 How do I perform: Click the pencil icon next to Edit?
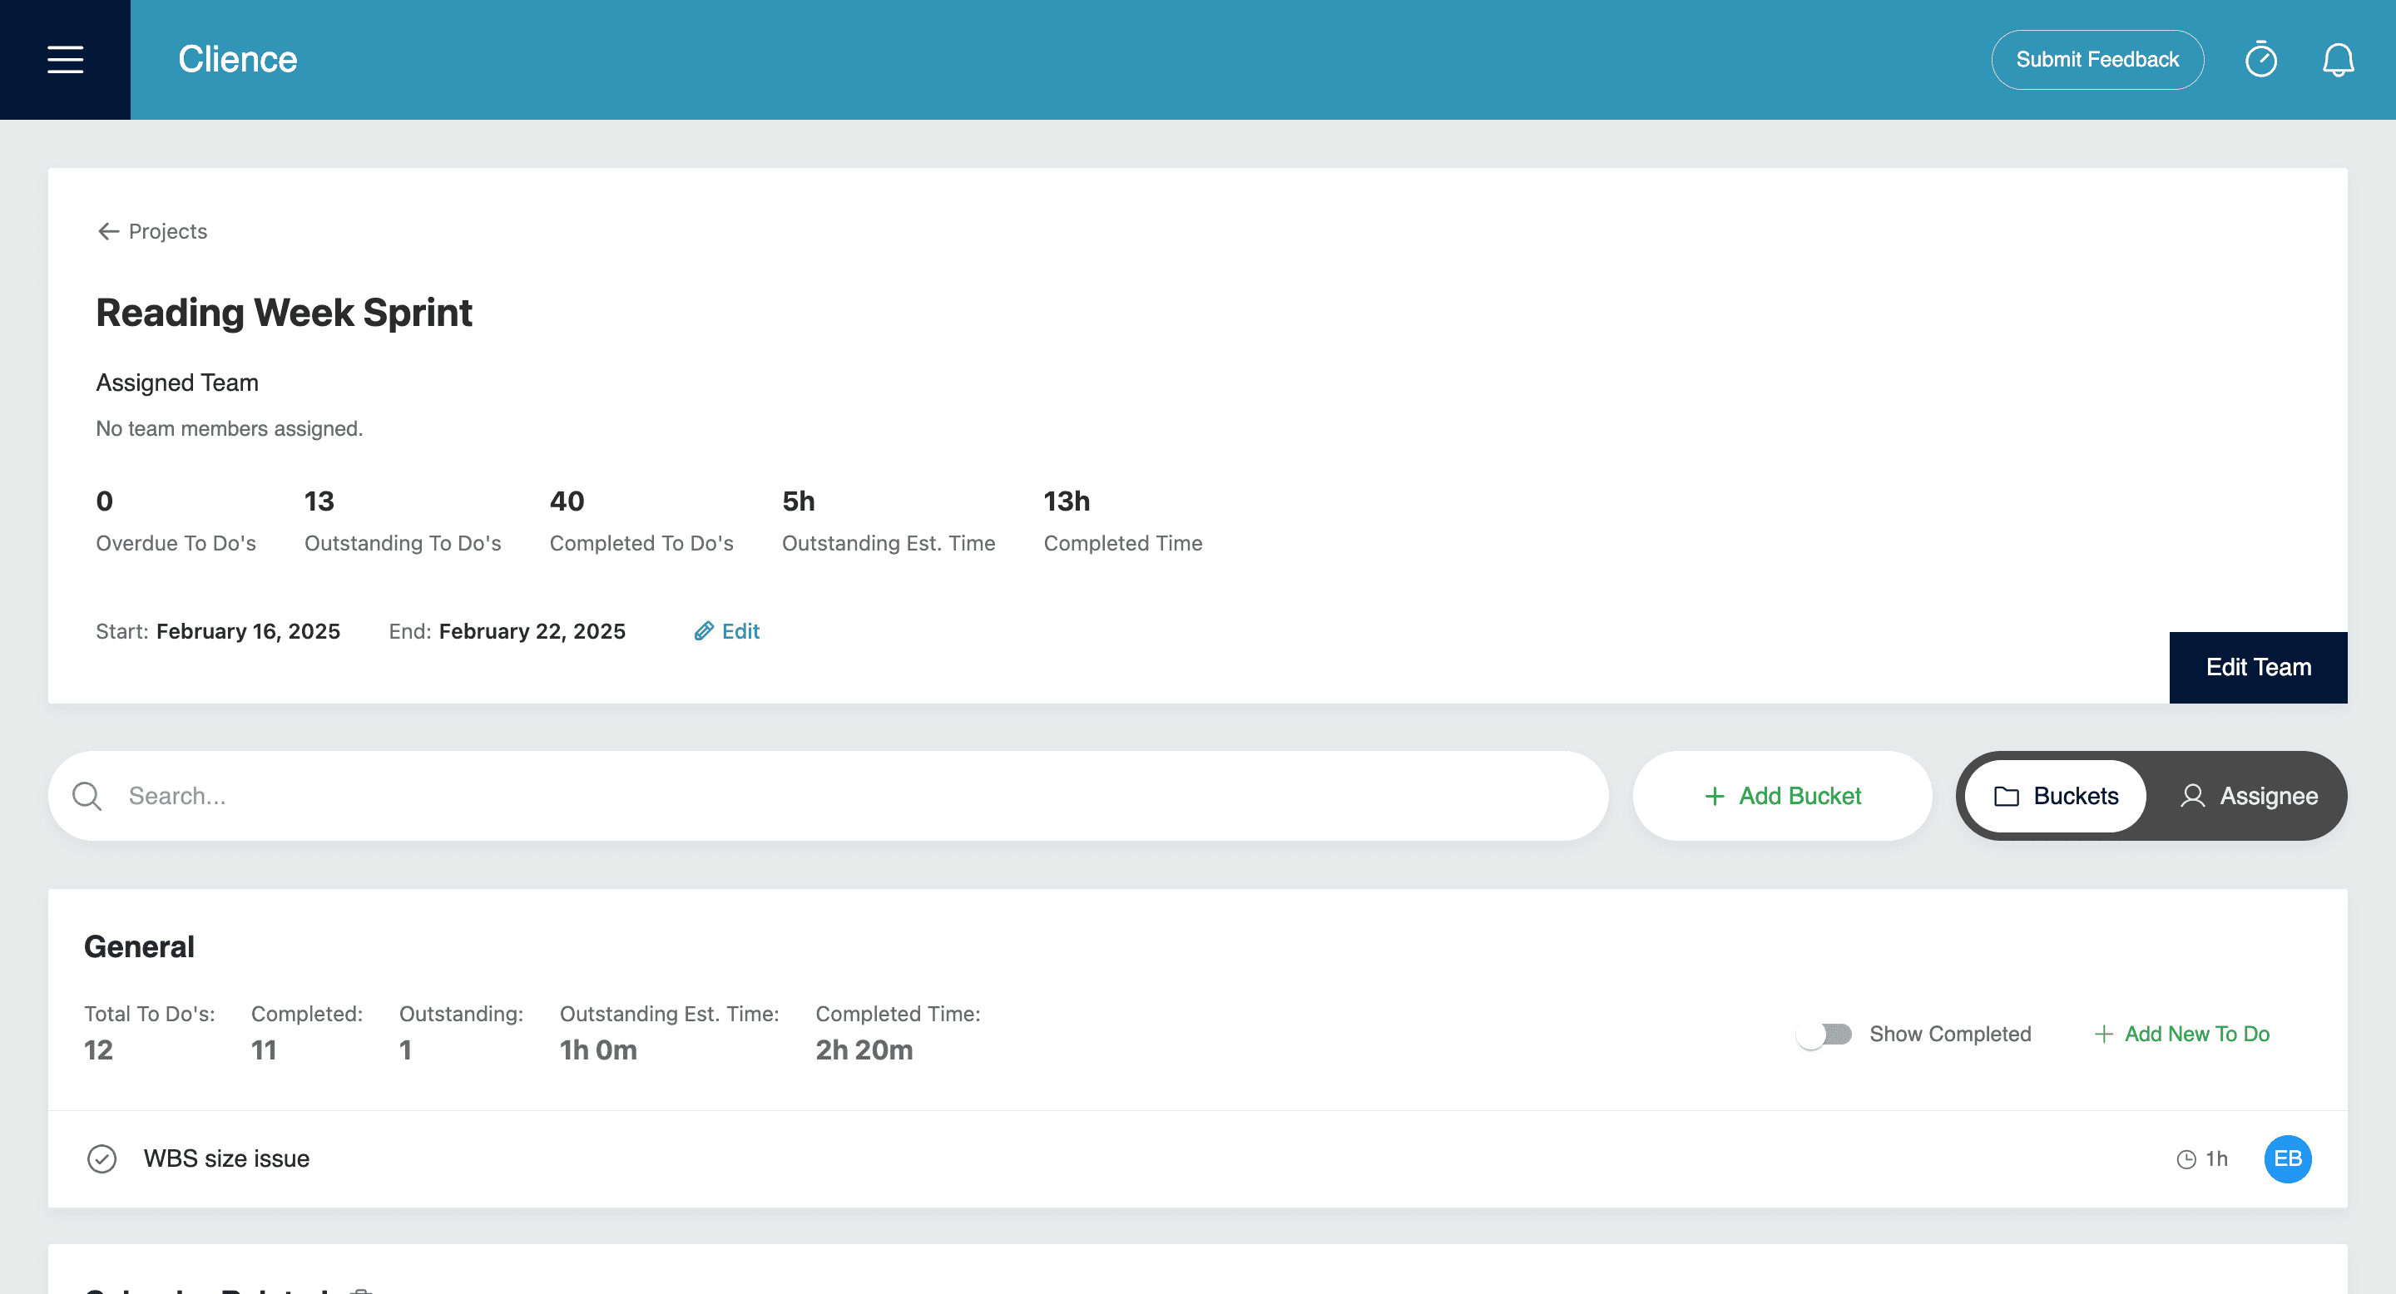(x=705, y=631)
